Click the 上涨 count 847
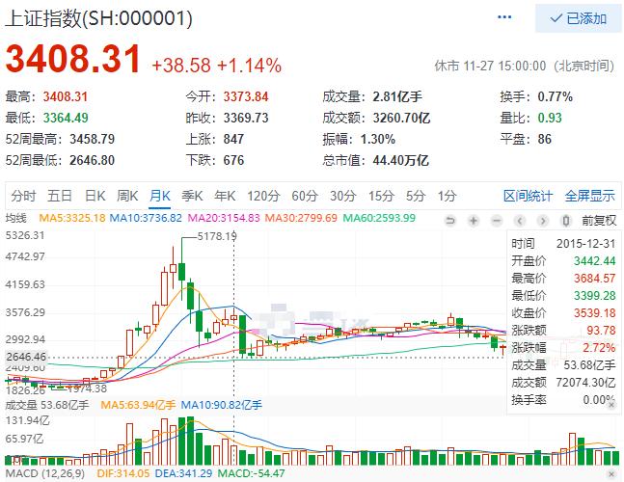 coord(233,139)
